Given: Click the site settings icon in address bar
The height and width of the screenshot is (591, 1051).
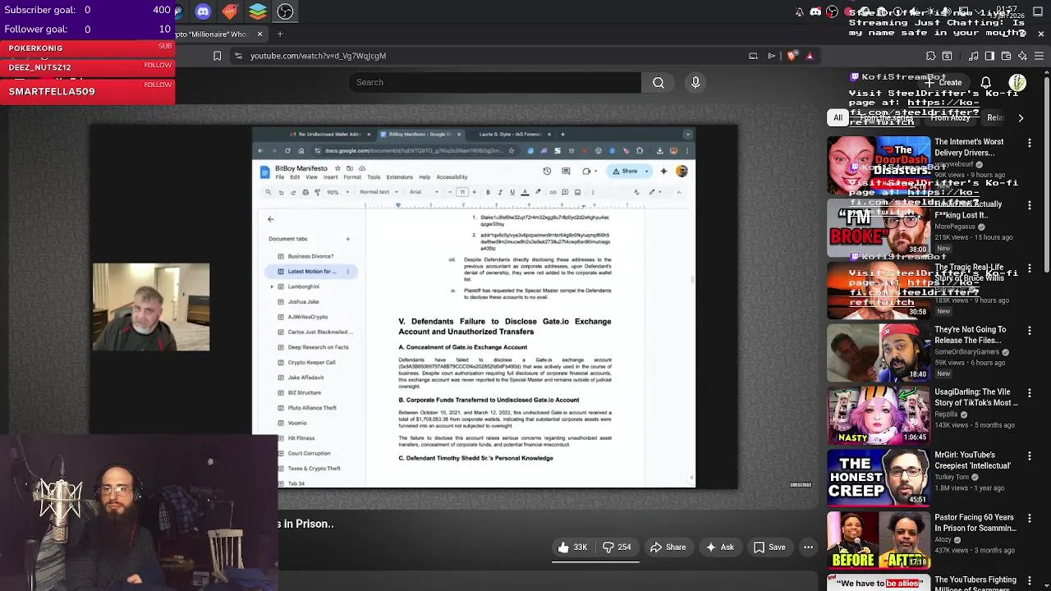Looking at the screenshot, I should coord(238,56).
